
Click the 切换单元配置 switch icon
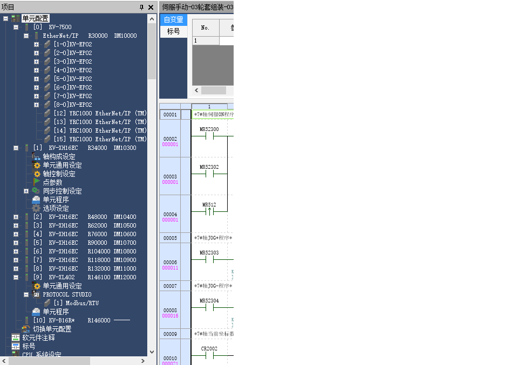pyautogui.click(x=26, y=329)
